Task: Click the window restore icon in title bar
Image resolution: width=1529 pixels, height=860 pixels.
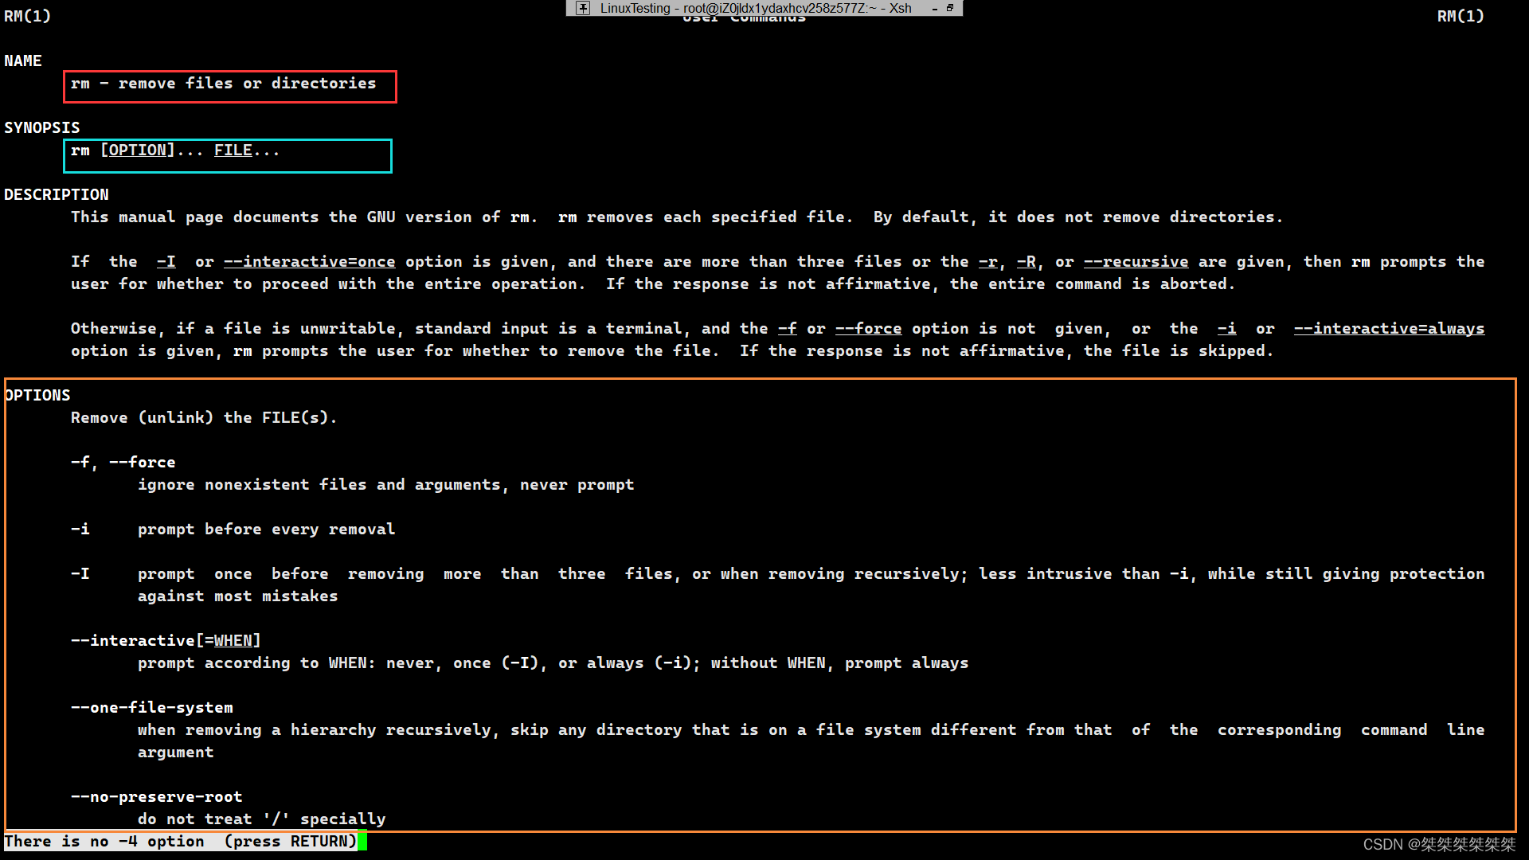Action: (950, 7)
